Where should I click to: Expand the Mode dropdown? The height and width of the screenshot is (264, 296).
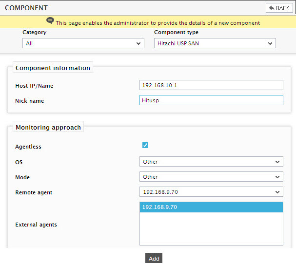click(211, 177)
